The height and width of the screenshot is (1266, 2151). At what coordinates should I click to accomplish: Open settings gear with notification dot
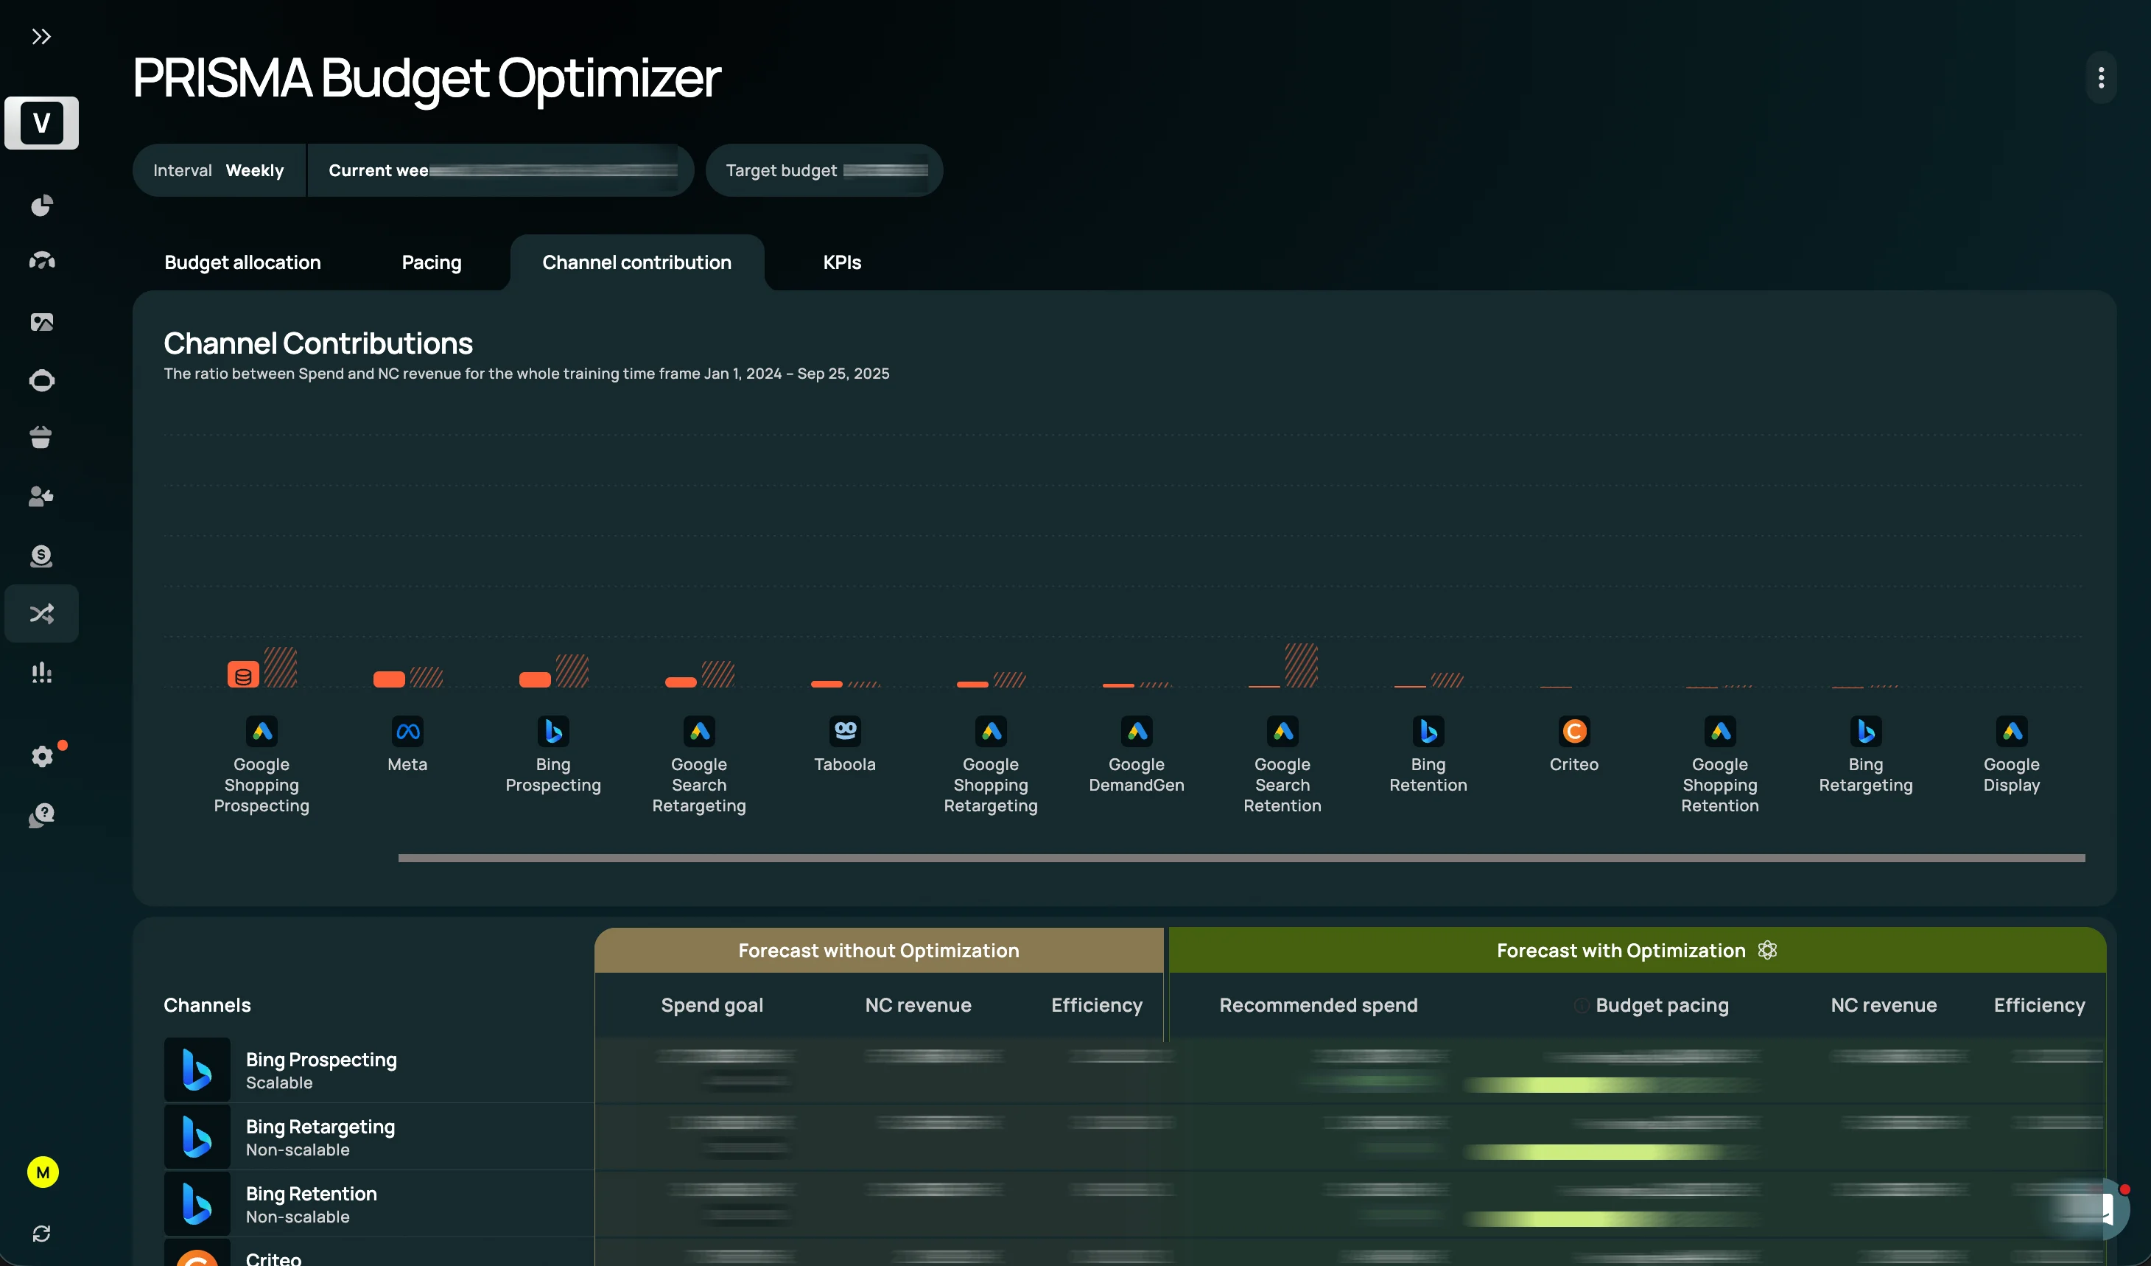tap(43, 755)
